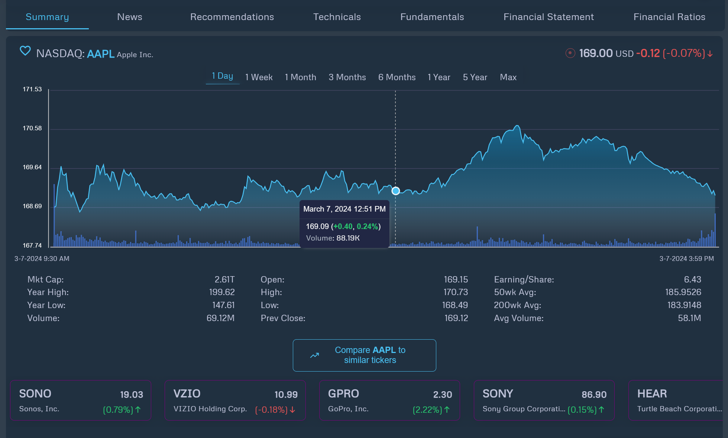Click the red live-price indicator circle icon

(x=570, y=53)
